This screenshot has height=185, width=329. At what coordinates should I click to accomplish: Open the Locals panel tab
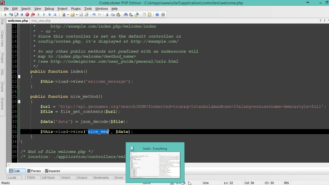pyautogui.click(x=12, y=178)
